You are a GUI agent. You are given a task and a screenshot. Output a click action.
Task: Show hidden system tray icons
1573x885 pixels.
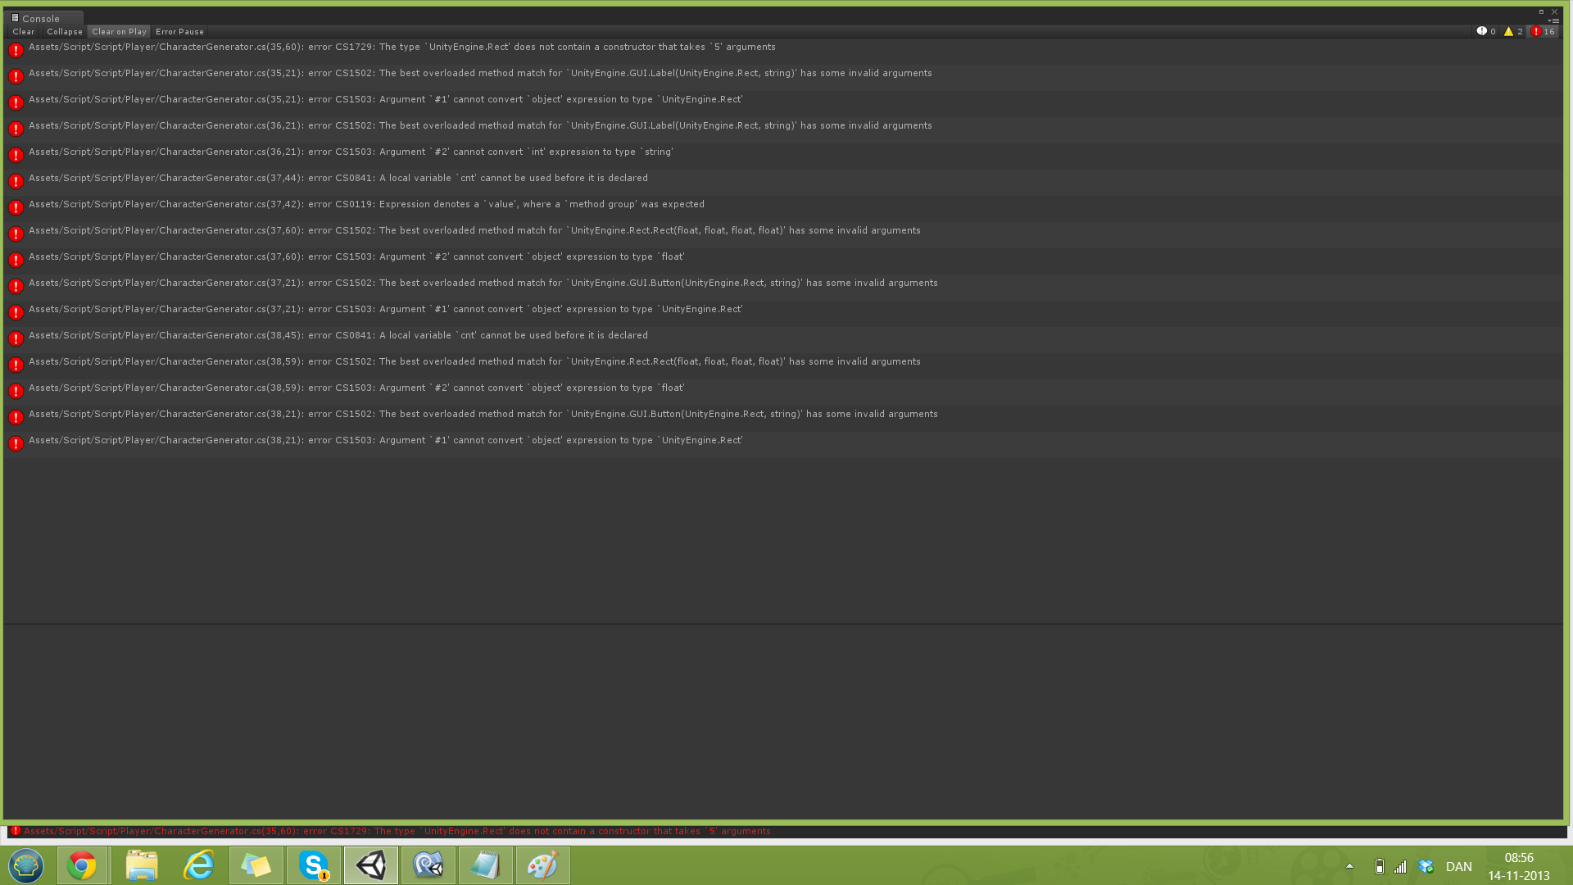pos(1349,866)
